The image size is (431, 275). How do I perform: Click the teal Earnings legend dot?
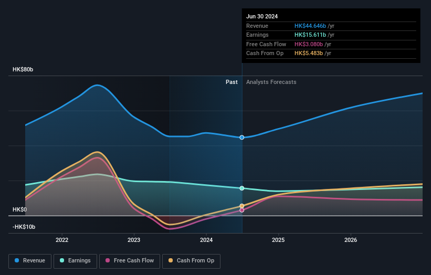point(62,260)
